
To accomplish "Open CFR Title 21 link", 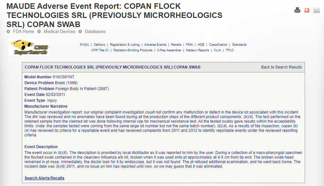I will tap(100, 50).
